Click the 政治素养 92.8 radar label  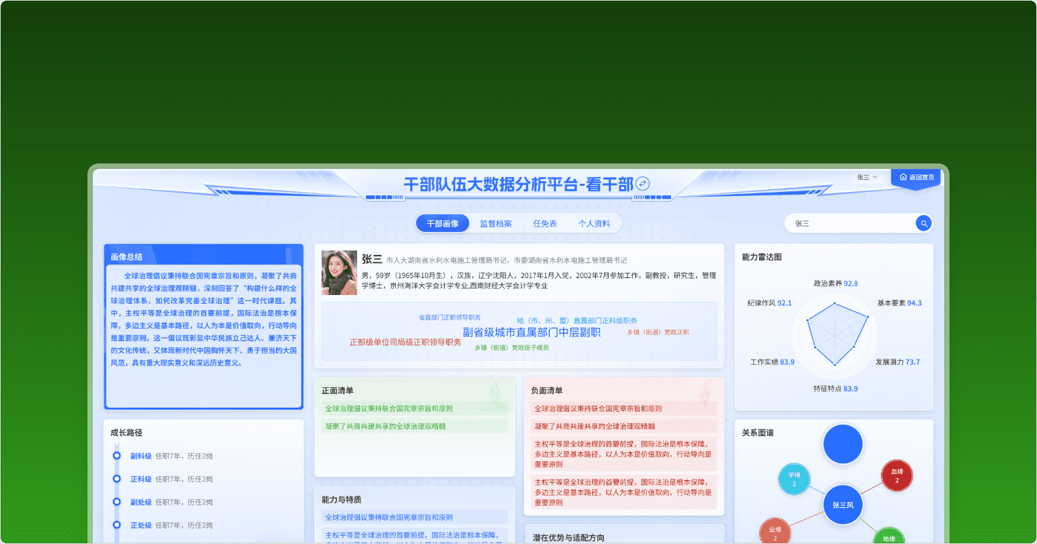point(835,284)
